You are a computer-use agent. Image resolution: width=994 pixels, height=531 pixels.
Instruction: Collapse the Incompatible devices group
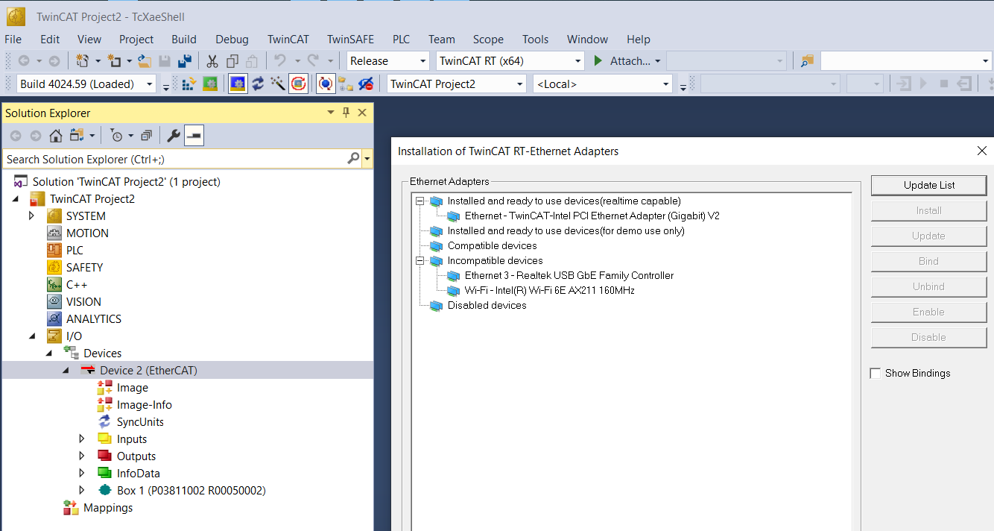[x=420, y=260]
